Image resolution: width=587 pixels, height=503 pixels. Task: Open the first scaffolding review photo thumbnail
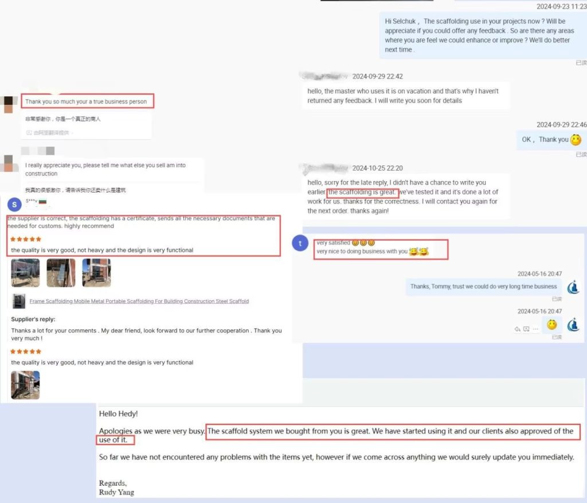[x=25, y=273]
